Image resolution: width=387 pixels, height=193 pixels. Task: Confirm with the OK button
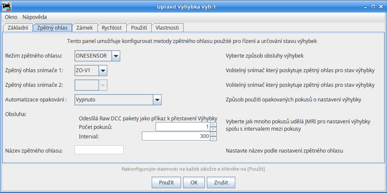[x=194, y=182]
